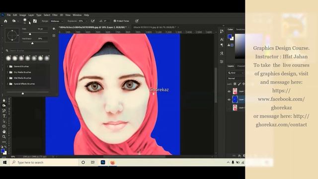Expand the General Brushes folder

tap(7, 66)
